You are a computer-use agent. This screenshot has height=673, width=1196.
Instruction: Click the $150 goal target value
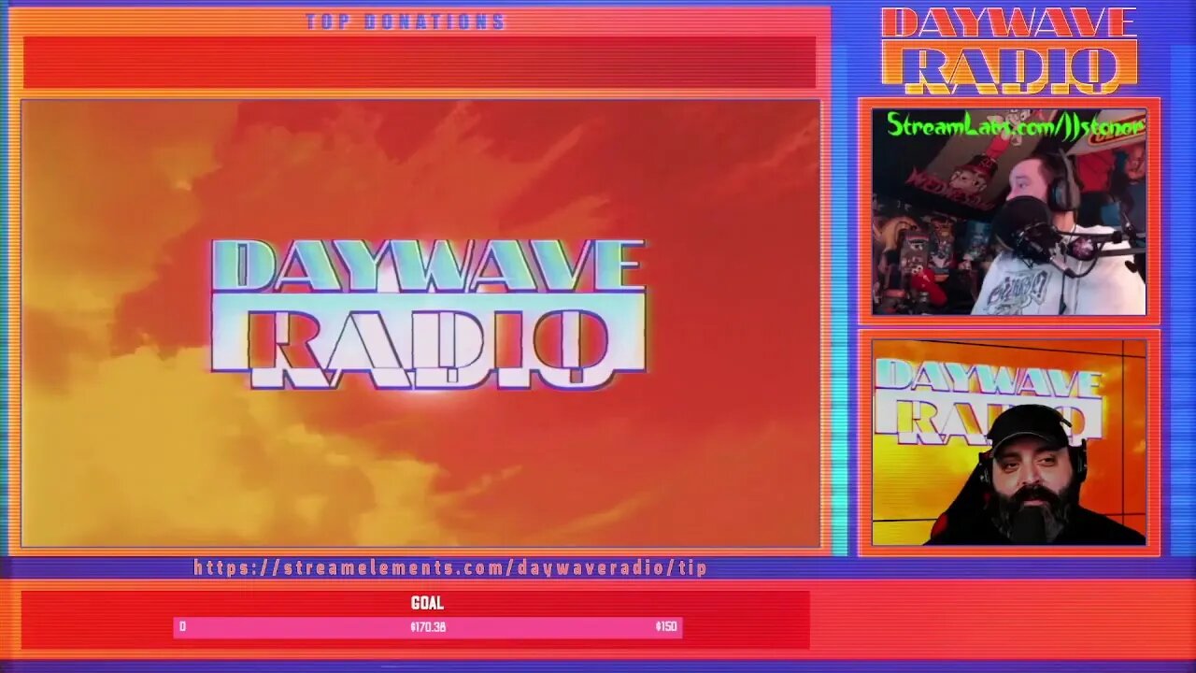click(x=666, y=627)
